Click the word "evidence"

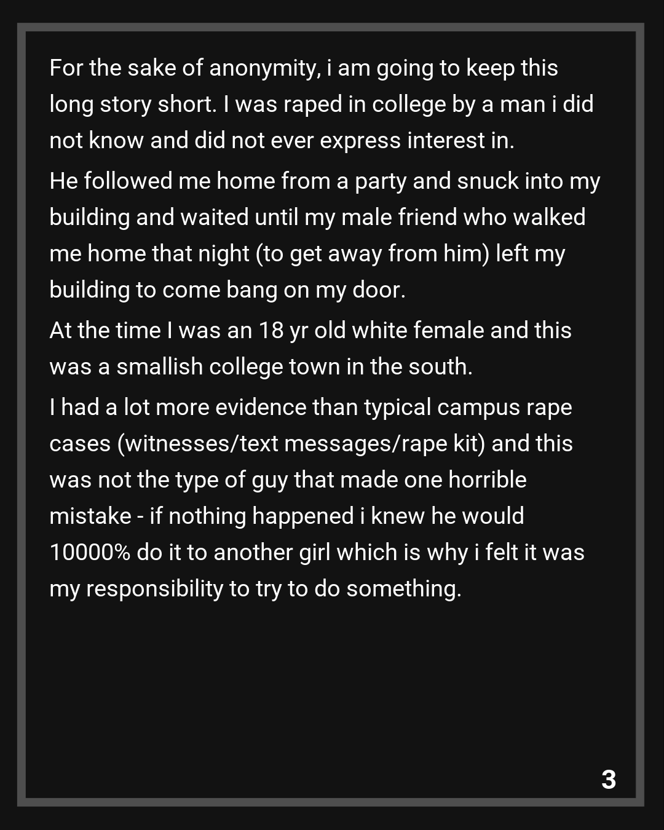261,407
